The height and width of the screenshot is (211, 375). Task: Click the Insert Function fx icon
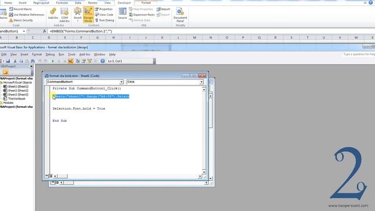coord(45,31)
